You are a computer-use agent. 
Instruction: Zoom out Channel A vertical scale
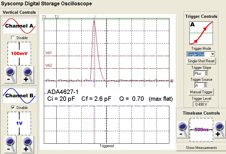click(10, 74)
